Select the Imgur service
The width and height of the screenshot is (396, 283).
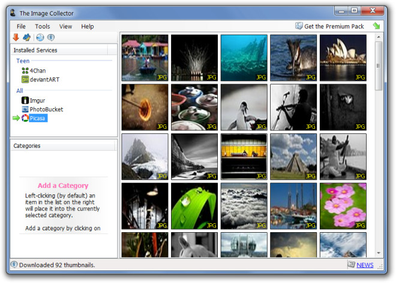pyautogui.click(x=37, y=101)
